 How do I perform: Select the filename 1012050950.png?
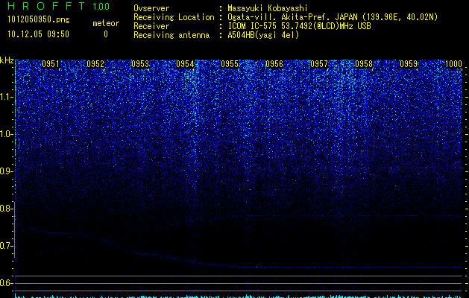click(x=39, y=20)
